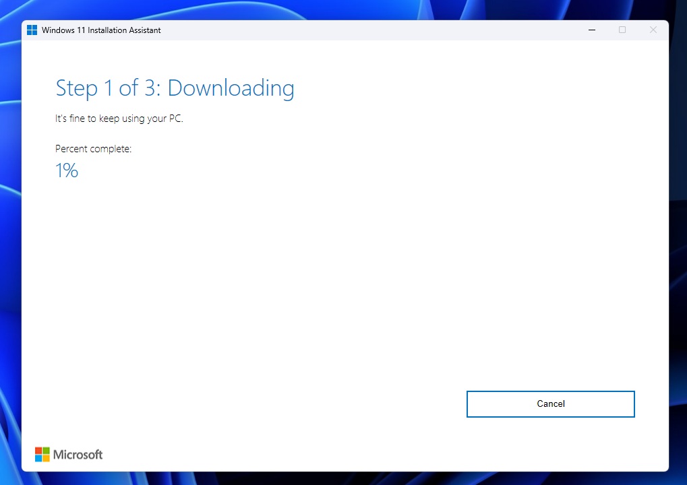687x485 pixels.
Task: Click the red square of the Microsoft logo
Action: click(x=38, y=450)
